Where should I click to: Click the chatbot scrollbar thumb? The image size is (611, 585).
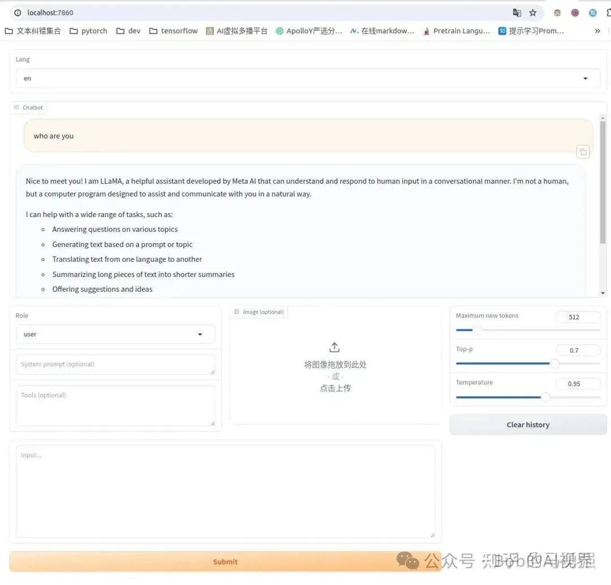click(603, 182)
